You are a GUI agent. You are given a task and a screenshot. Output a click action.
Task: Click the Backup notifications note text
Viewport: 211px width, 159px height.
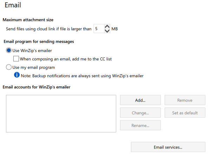[x=82, y=76]
